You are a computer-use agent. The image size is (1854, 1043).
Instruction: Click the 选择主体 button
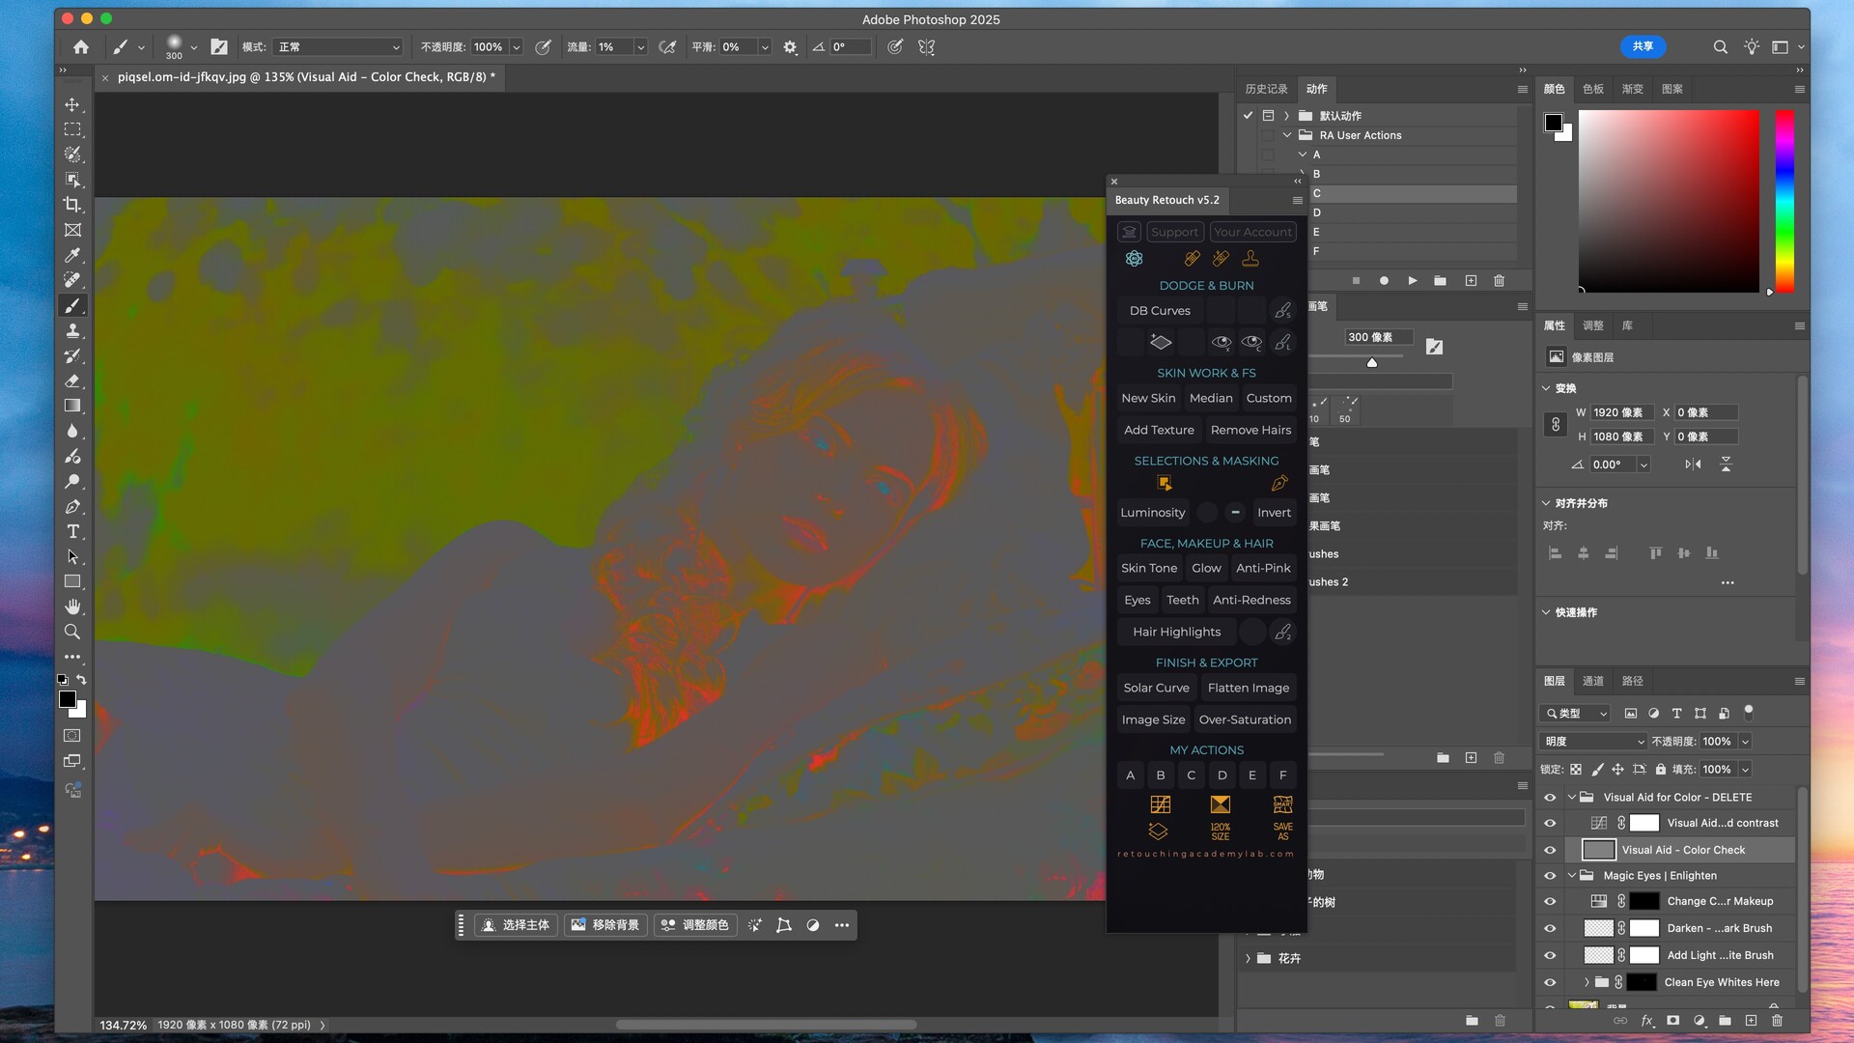(516, 925)
